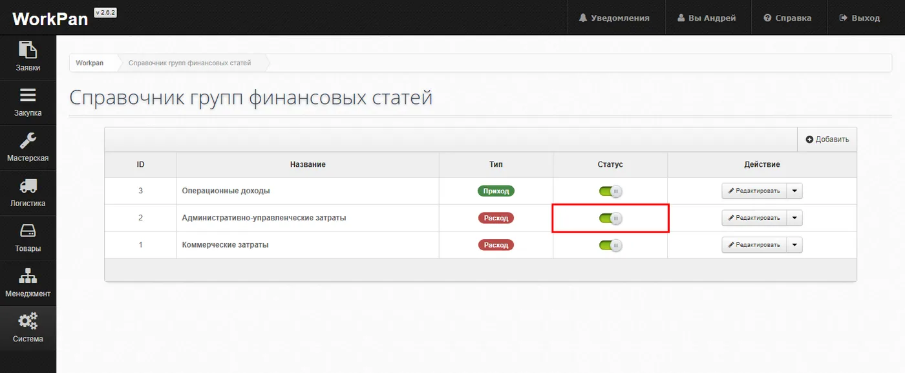Viewport: 905px width, 373px height.
Task: Open action dropdown for Административно-управленческие затраты
Action: (794, 218)
